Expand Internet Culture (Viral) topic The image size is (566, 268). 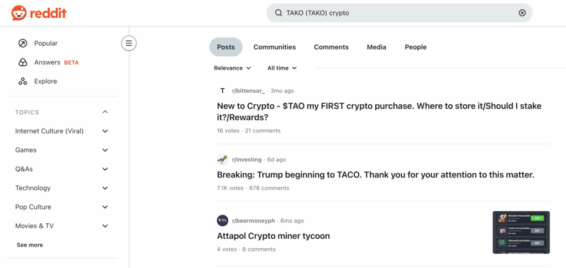105,131
